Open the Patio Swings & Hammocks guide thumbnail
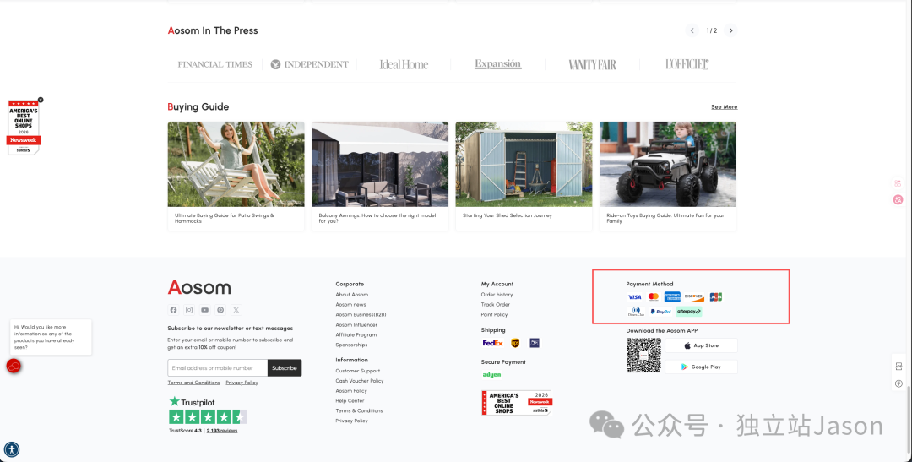Viewport: 912px width, 462px height. tap(236, 164)
